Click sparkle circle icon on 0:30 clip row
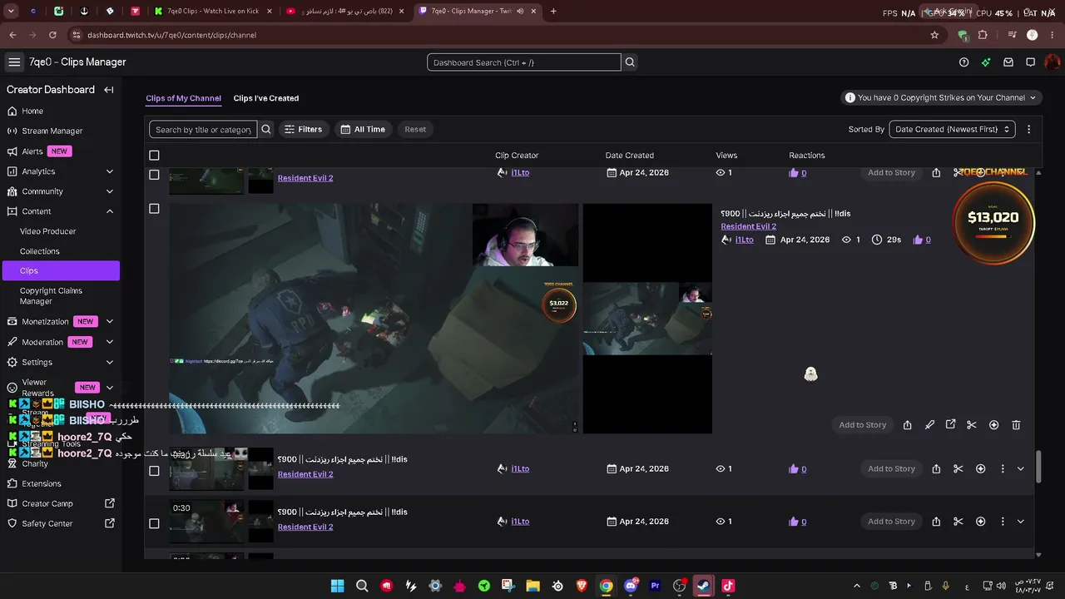The width and height of the screenshot is (1065, 599). tap(980, 522)
